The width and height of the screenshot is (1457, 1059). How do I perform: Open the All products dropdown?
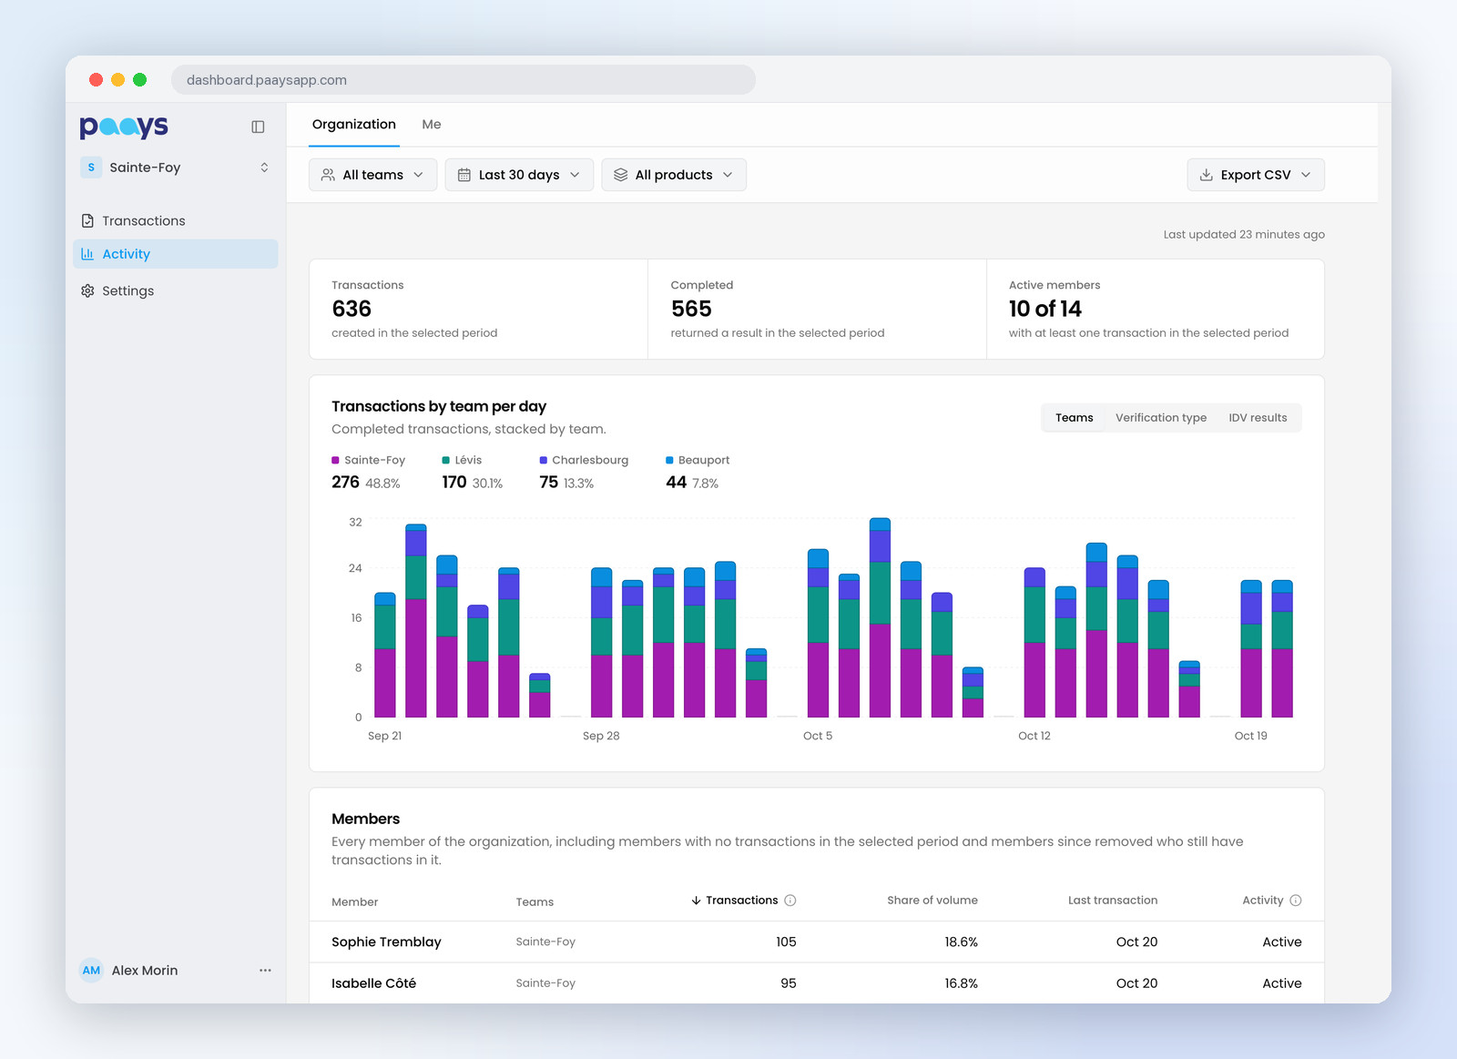click(674, 175)
